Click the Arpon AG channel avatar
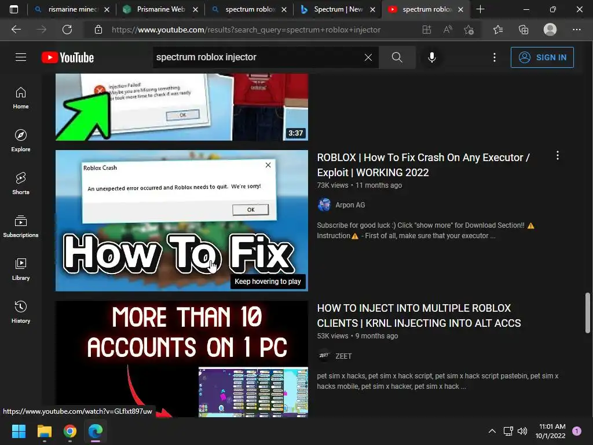 point(324,205)
